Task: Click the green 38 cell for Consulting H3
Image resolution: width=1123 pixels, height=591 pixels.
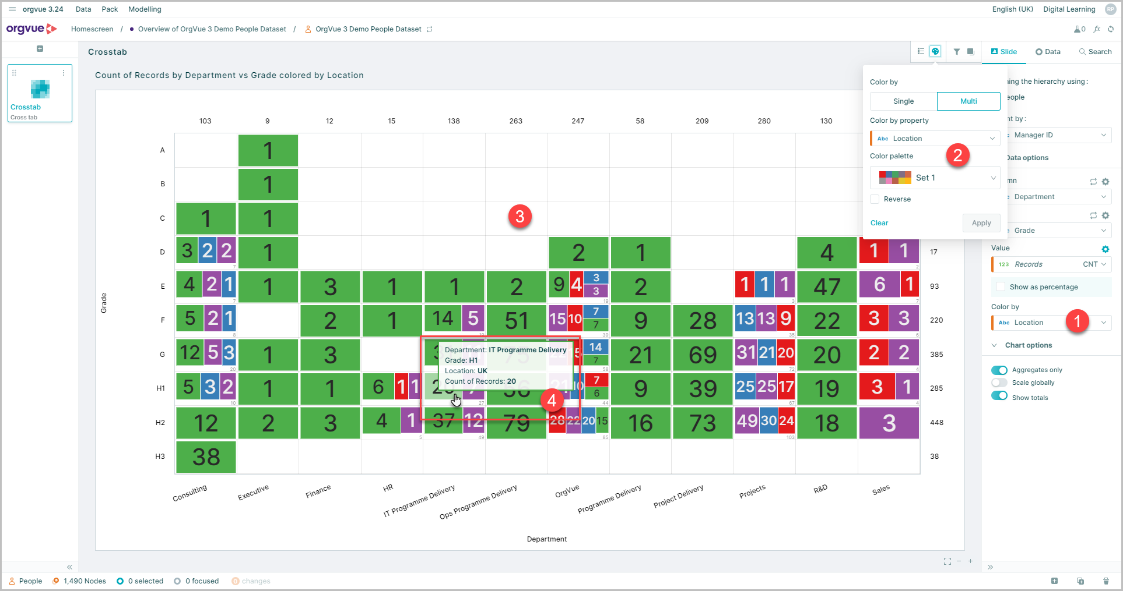Action: point(206,457)
